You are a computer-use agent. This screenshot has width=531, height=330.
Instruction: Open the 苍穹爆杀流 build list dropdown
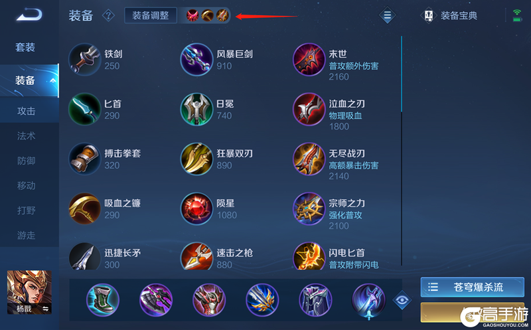pyautogui.click(x=472, y=288)
